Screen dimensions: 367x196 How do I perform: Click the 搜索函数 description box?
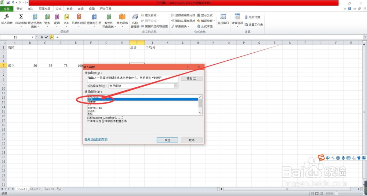(132, 79)
